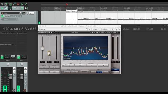
Task: Open the r122 track envelope/trim button
Action: pos(10,16)
